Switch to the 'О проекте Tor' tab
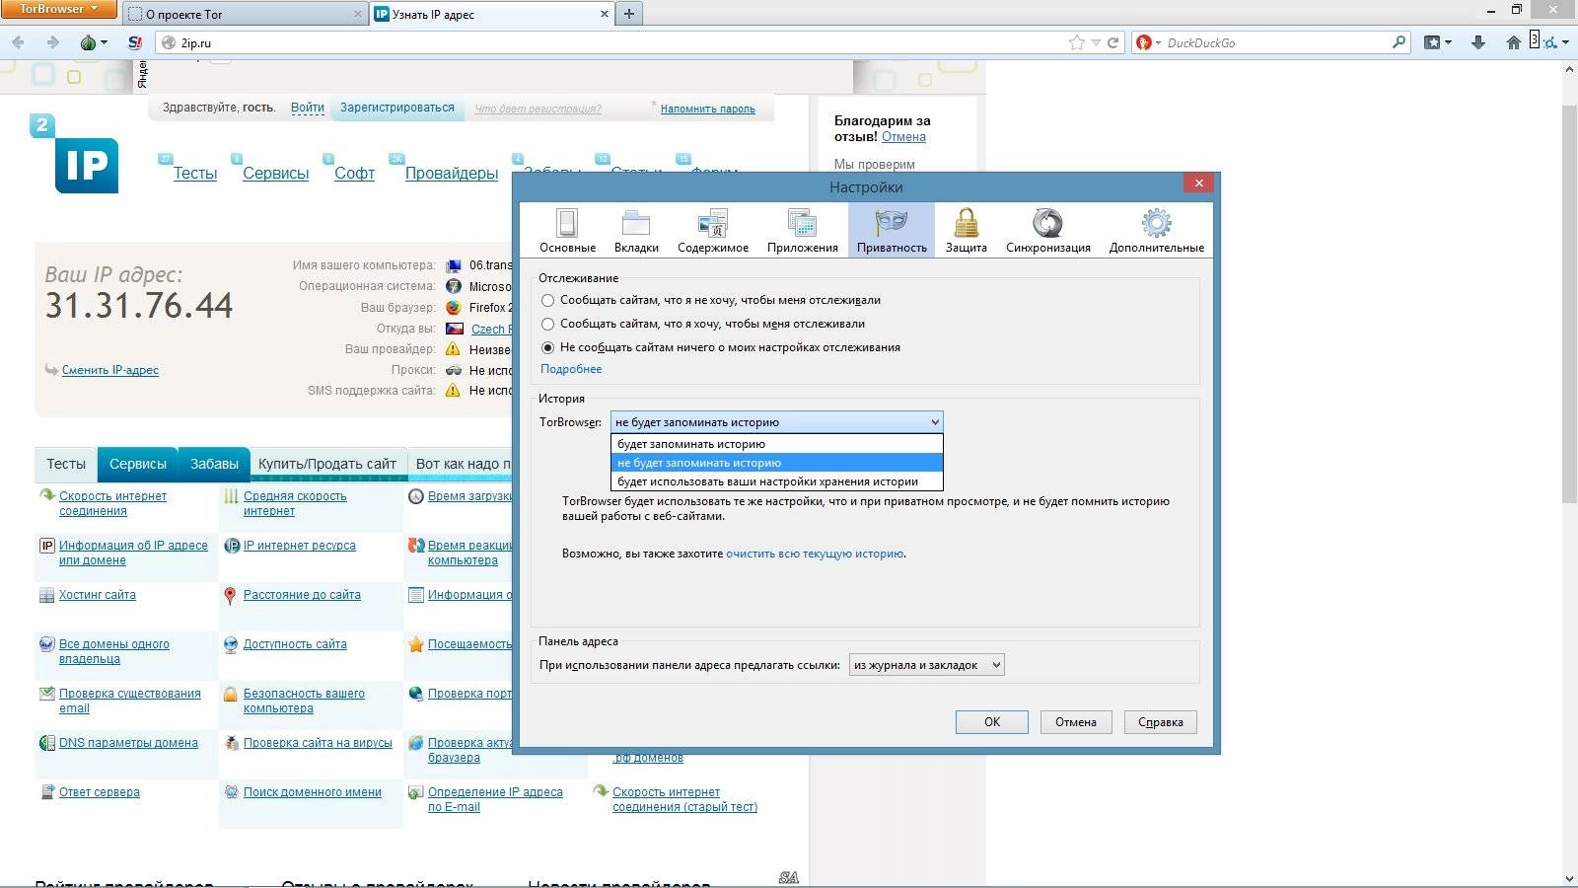The image size is (1578, 888). (244, 14)
